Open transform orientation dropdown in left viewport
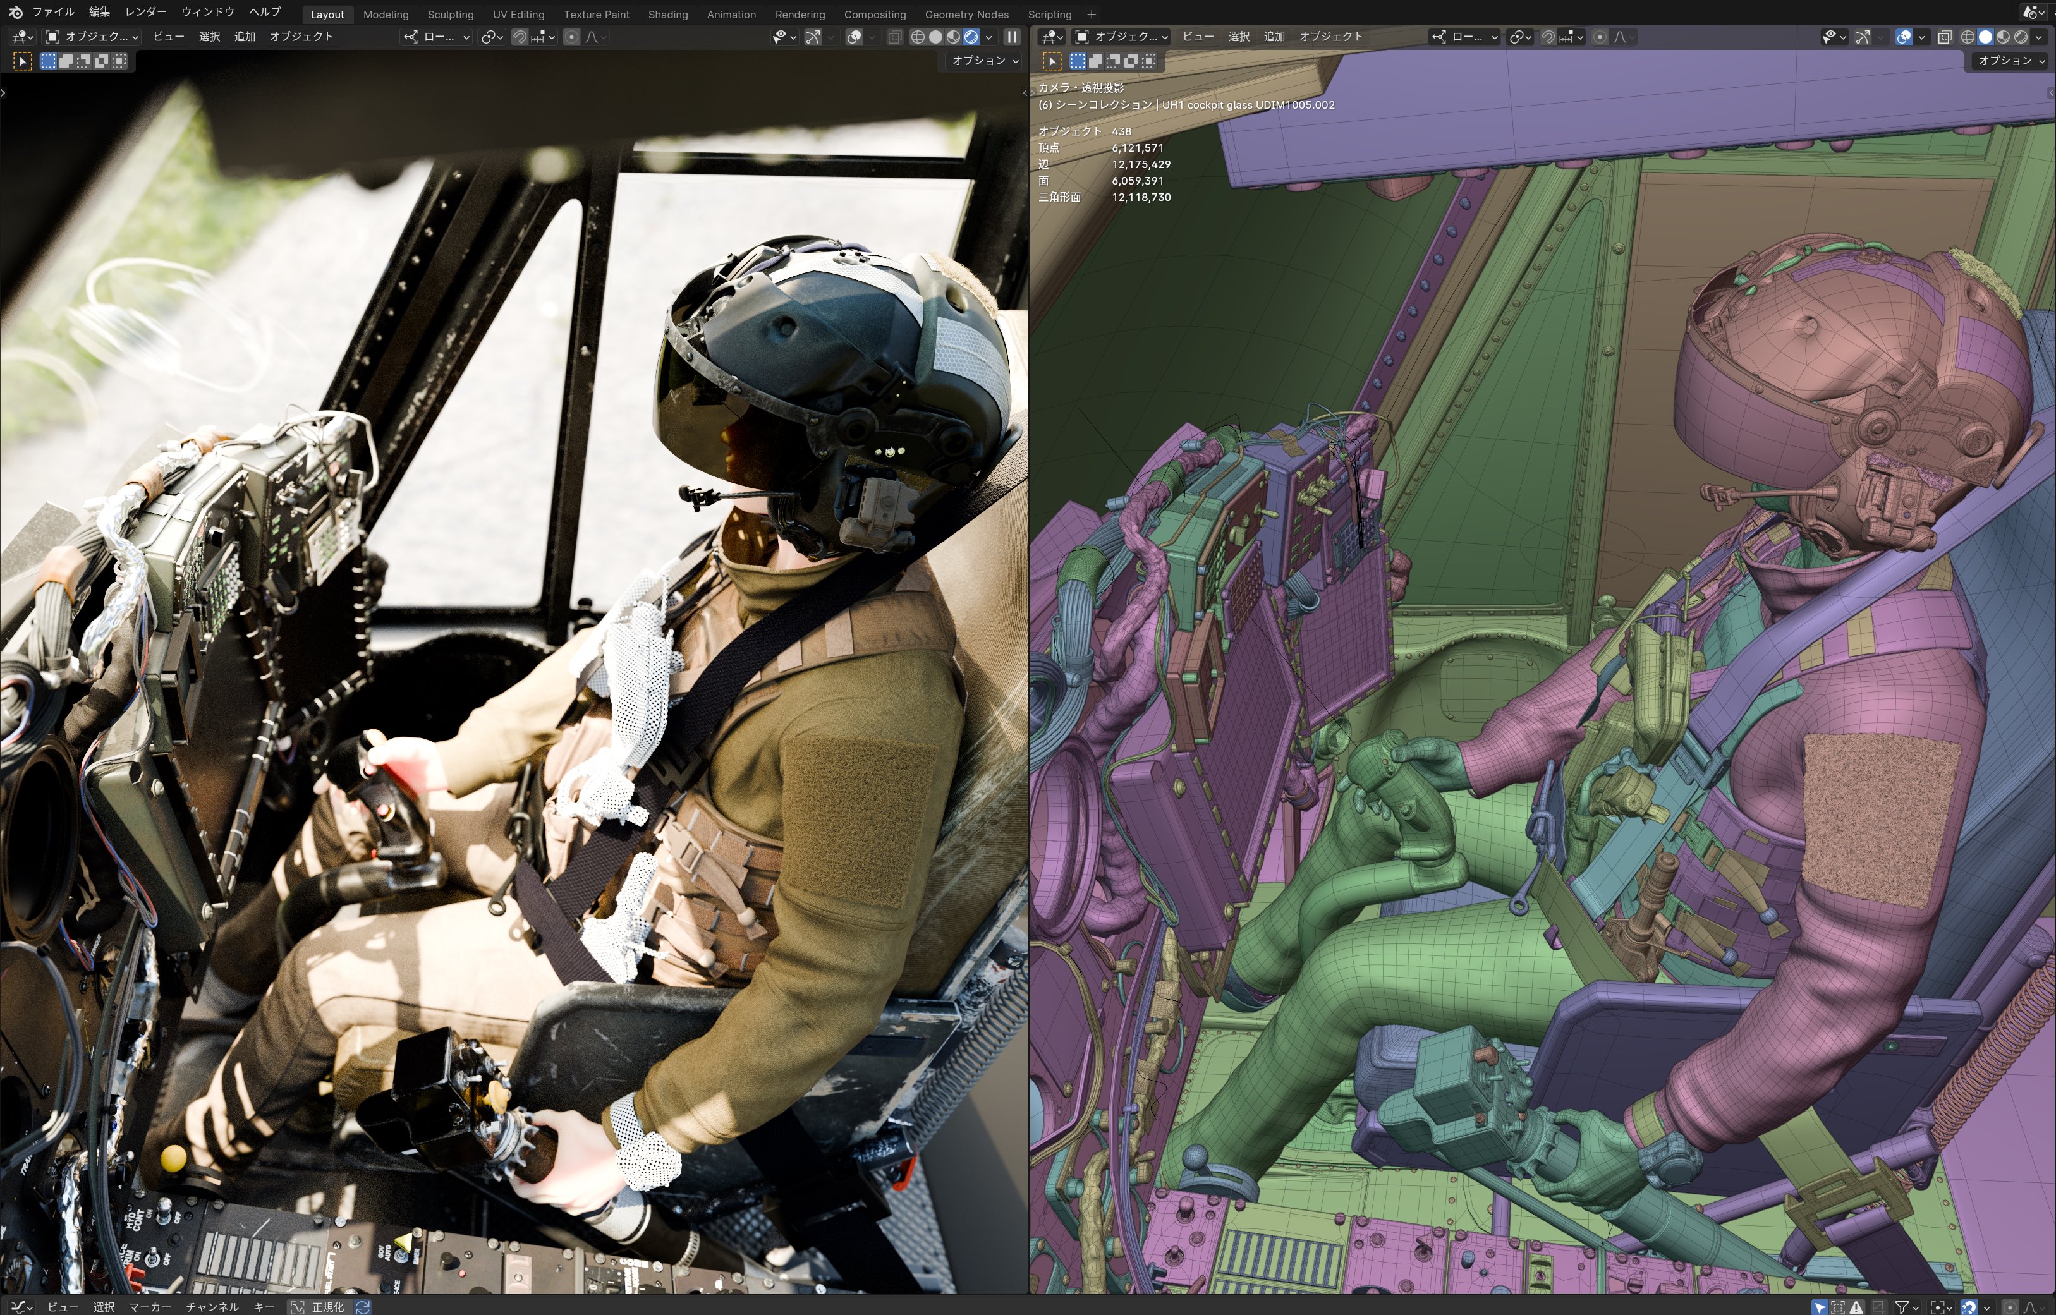Screen dimensions: 2056x1315 (438, 37)
